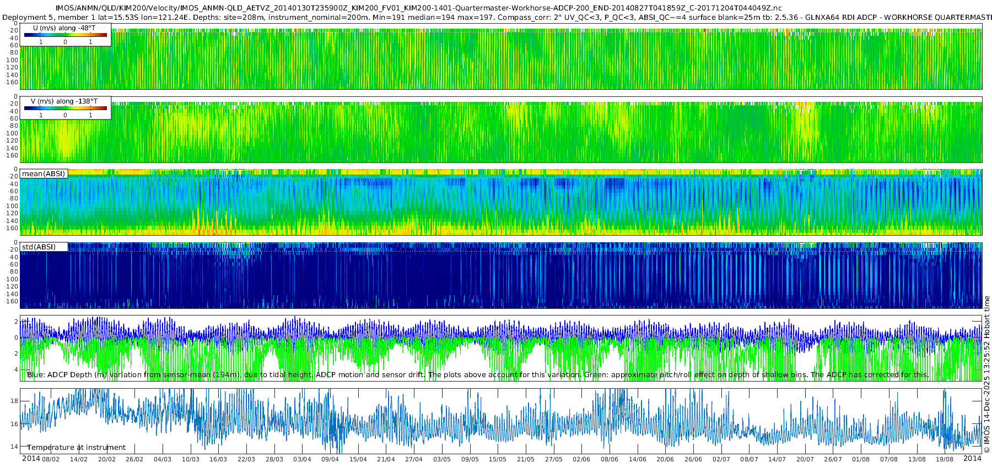Viewport: 992px width, 468px height.
Task: Click the 16/03 date tick label
Action: [x=218, y=459]
